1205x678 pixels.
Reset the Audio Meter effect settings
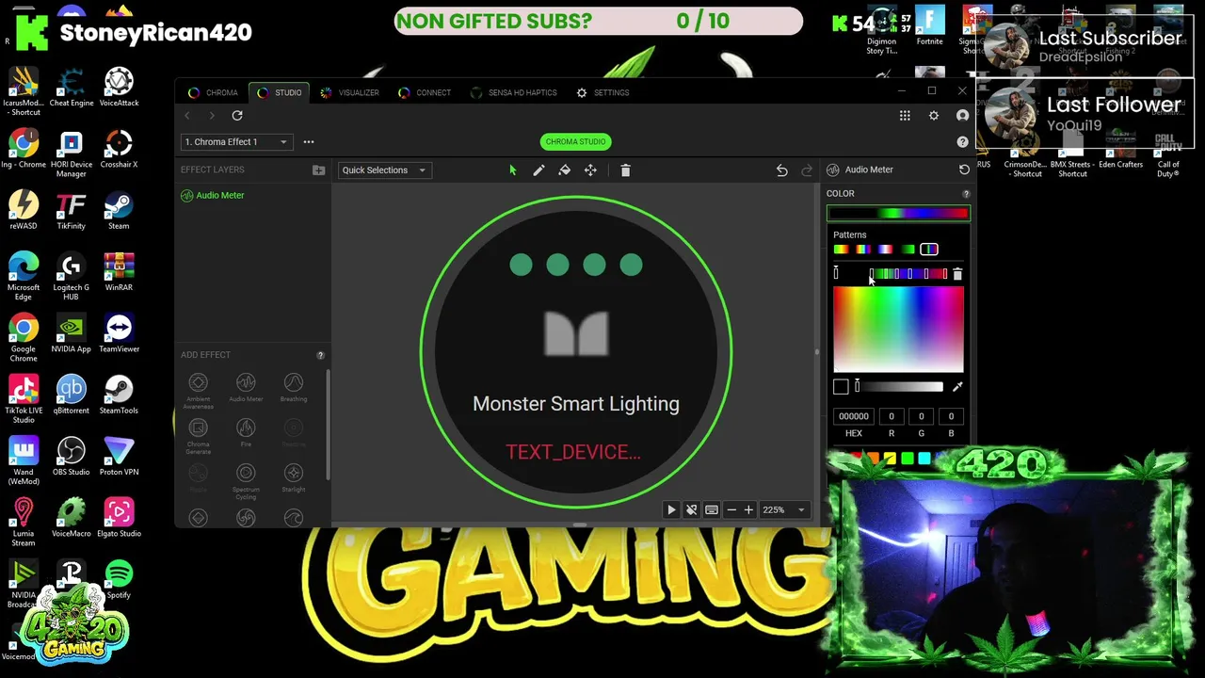click(964, 169)
